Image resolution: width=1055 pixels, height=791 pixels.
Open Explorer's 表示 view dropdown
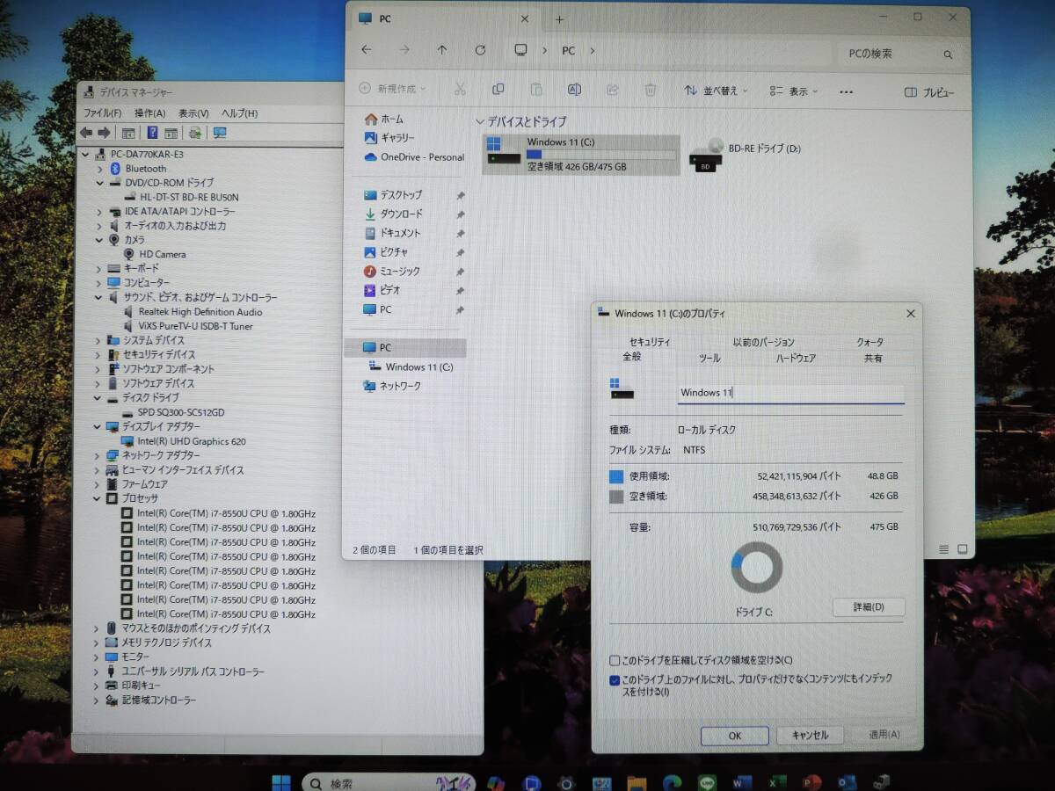click(x=794, y=91)
